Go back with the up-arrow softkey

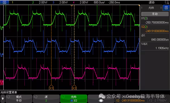pos(3,99)
